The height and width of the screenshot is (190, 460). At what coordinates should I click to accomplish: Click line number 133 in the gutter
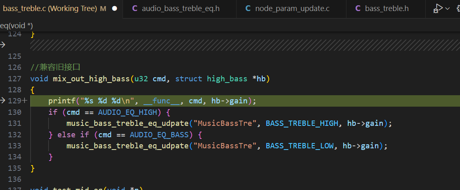[x=15, y=145]
